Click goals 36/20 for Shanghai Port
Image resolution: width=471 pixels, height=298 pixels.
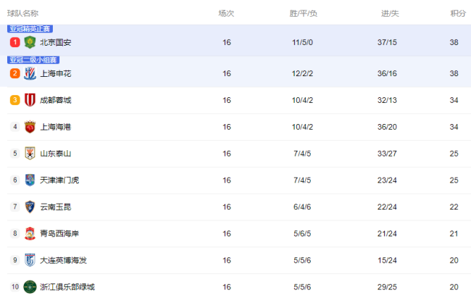(387, 127)
